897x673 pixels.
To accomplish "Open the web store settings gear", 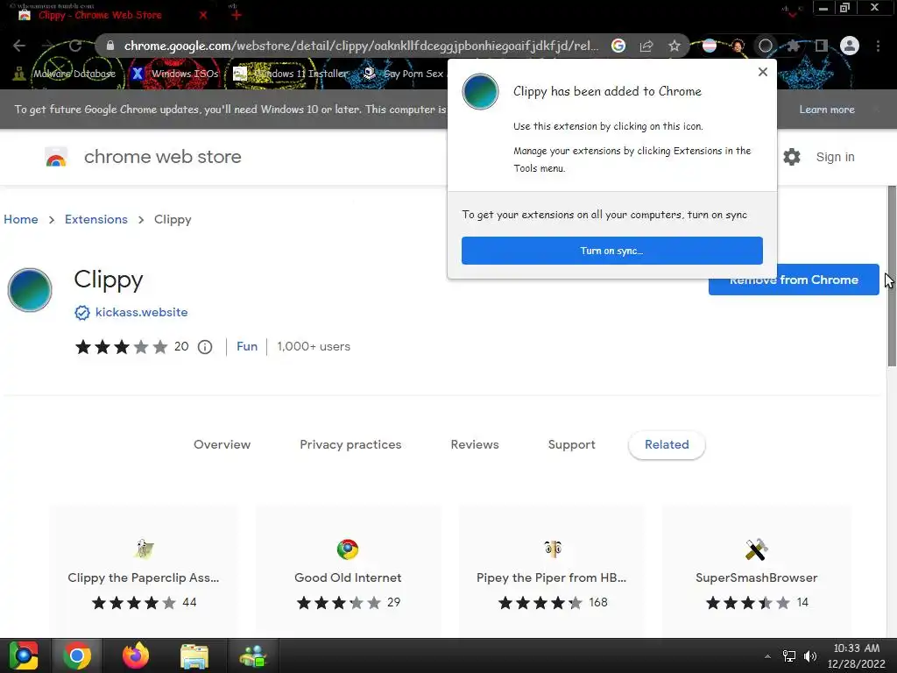I will tap(792, 157).
